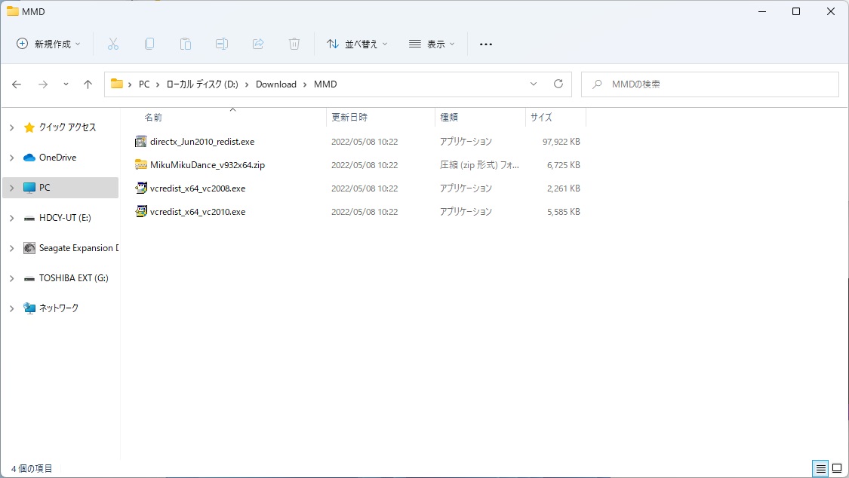This screenshot has width=849, height=478.
Task: Switch to details view icon in status bar
Action: point(820,468)
